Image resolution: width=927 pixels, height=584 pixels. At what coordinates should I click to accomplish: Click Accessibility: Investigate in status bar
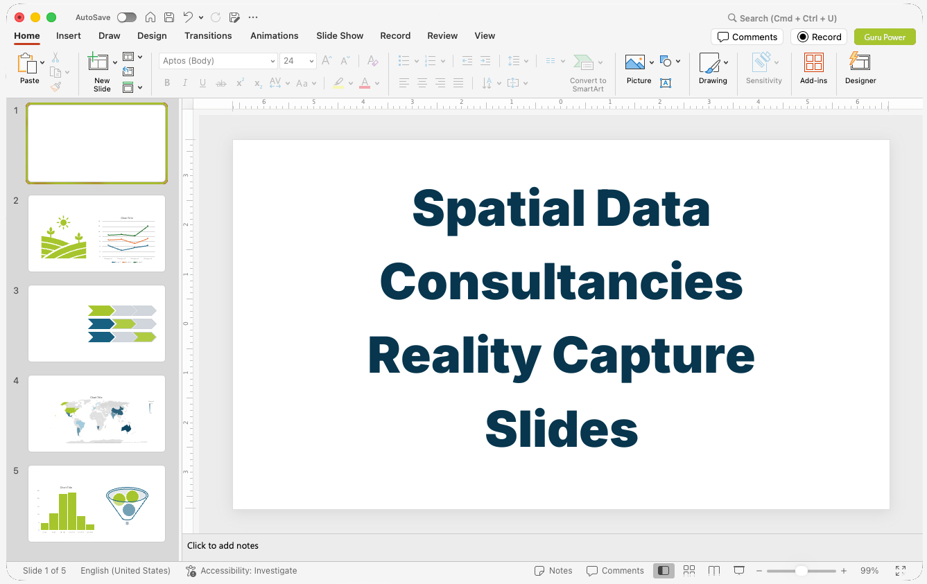tap(241, 571)
